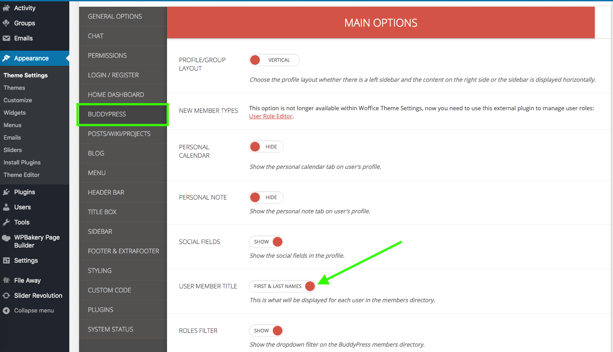The width and height of the screenshot is (613, 352).
Task: Toggle the Social Fields show switch
Action: tap(266, 242)
